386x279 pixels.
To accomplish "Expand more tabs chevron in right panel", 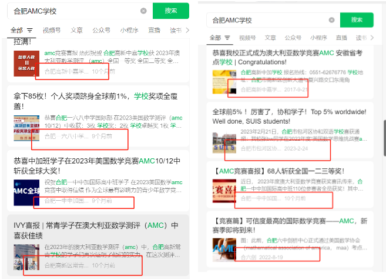I will [x=372, y=38].
